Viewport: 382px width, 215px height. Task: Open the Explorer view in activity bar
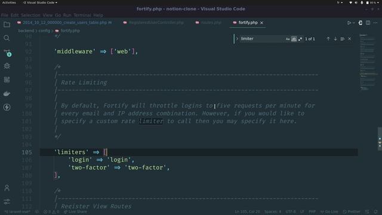click(7, 24)
